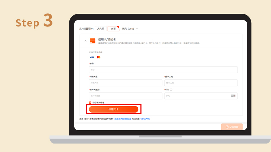Open the 隐私声明 privacy link
The image size is (271, 152).
click(x=145, y=119)
